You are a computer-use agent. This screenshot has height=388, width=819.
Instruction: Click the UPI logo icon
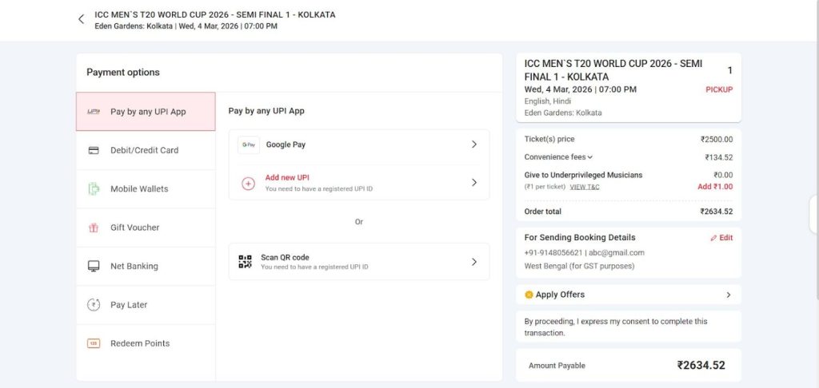94,112
